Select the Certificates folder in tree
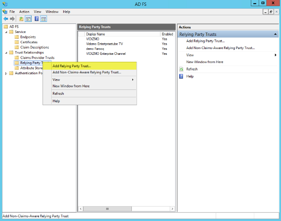Viewport: 281px width, 221px height. 29,42
